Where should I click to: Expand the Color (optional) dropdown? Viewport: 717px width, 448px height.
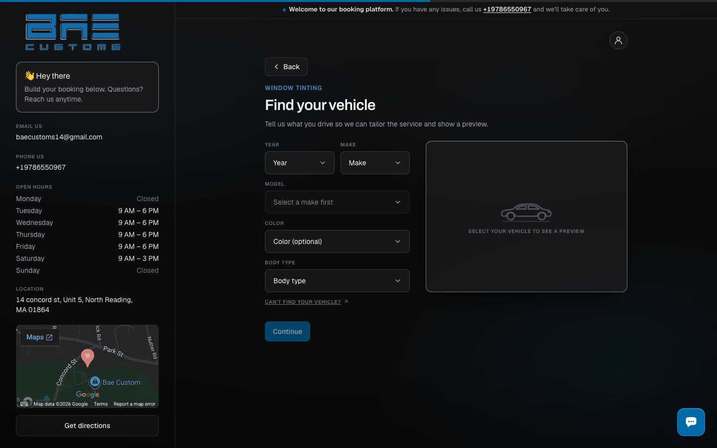(x=337, y=241)
